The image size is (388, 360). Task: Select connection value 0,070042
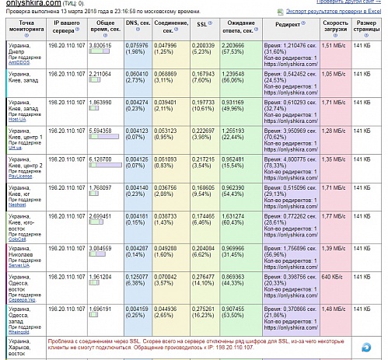click(166, 277)
